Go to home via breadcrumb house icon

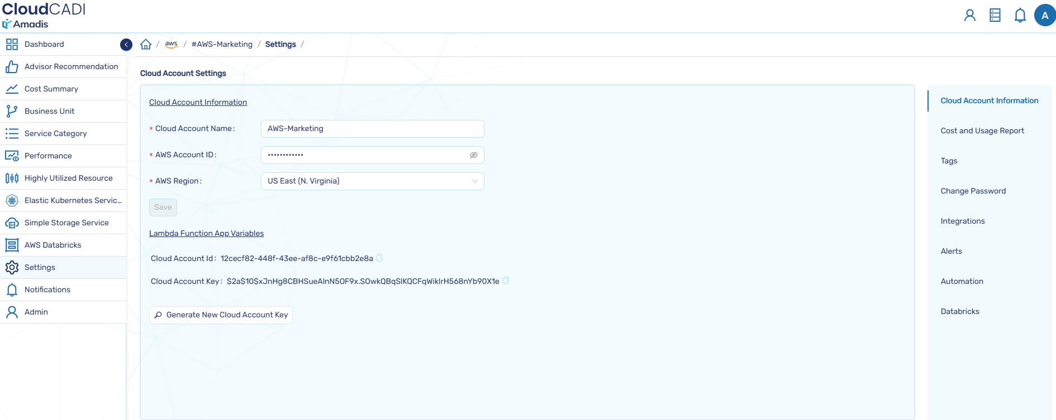click(x=146, y=44)
